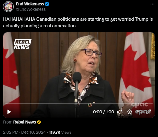
Task: Click the word annexation in the post text
Action: click(64, 26)
